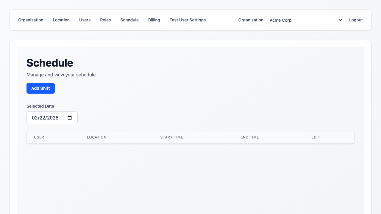Open the organization dropdown arrow
Screen dimensions: 381x214
point(340,20)
